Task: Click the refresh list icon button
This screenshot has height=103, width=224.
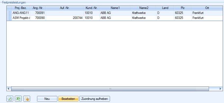Action: point(10,99)
